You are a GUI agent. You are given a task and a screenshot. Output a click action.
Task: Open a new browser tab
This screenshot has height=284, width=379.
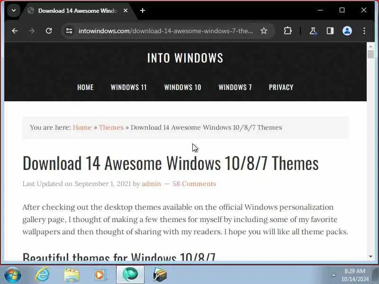click(x=143, y=10)
